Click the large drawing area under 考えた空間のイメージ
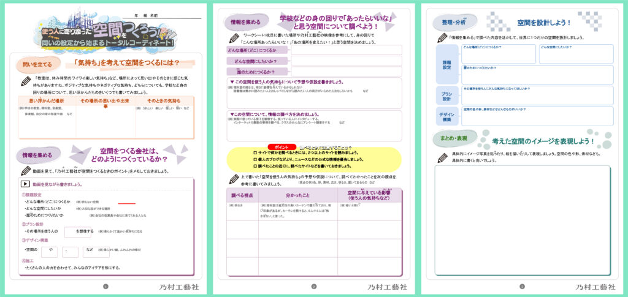 pyautogui.click(x=523, y=220)
